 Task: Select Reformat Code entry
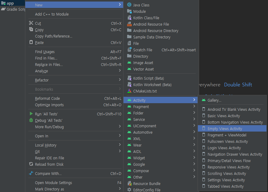[x=74, y=98]
